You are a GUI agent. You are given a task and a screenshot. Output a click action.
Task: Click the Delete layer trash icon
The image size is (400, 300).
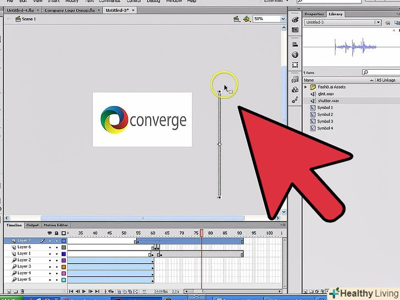(x=23, y=291)
